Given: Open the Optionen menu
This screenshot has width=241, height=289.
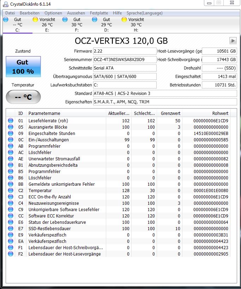Looking at the screenshot, I should (x=53, y=13).
